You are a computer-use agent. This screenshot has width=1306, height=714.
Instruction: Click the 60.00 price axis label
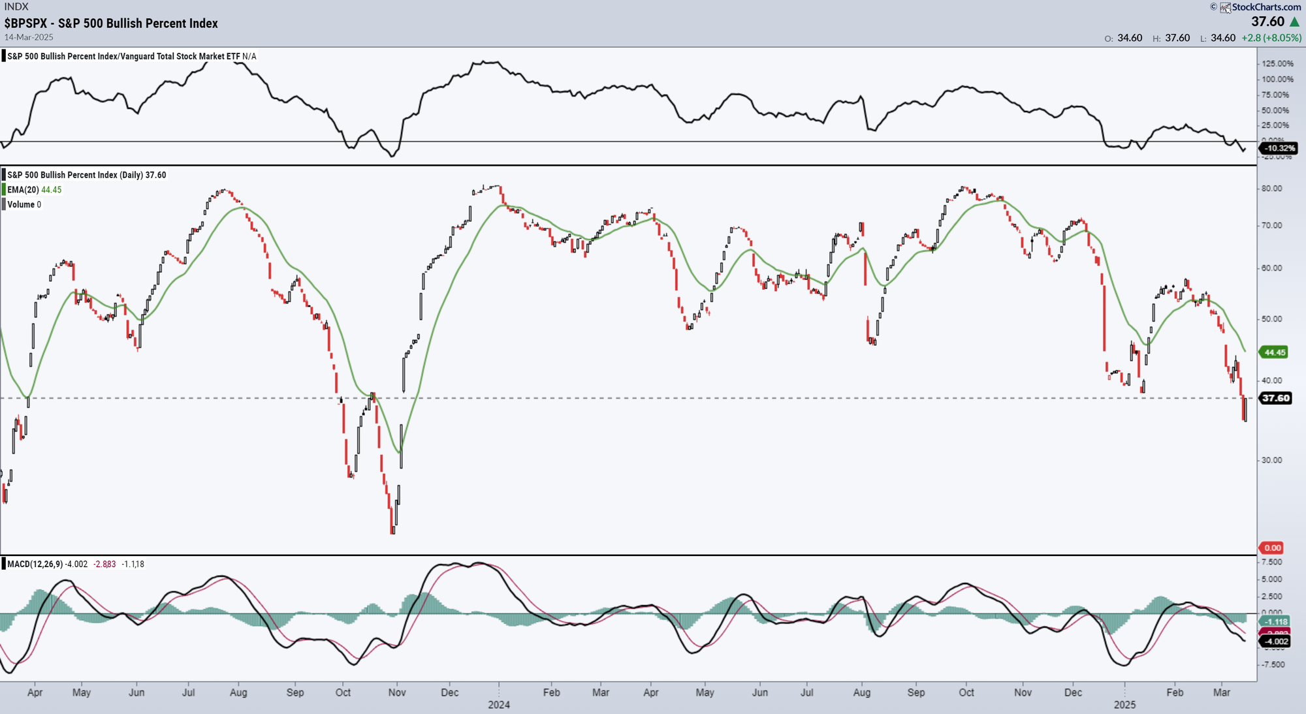[1272, 268]
